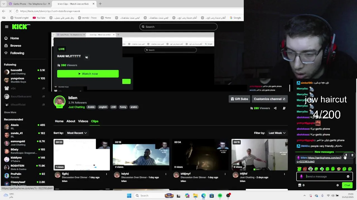
Task: Open the YouTube bookmark
Action: click(39, 18)
